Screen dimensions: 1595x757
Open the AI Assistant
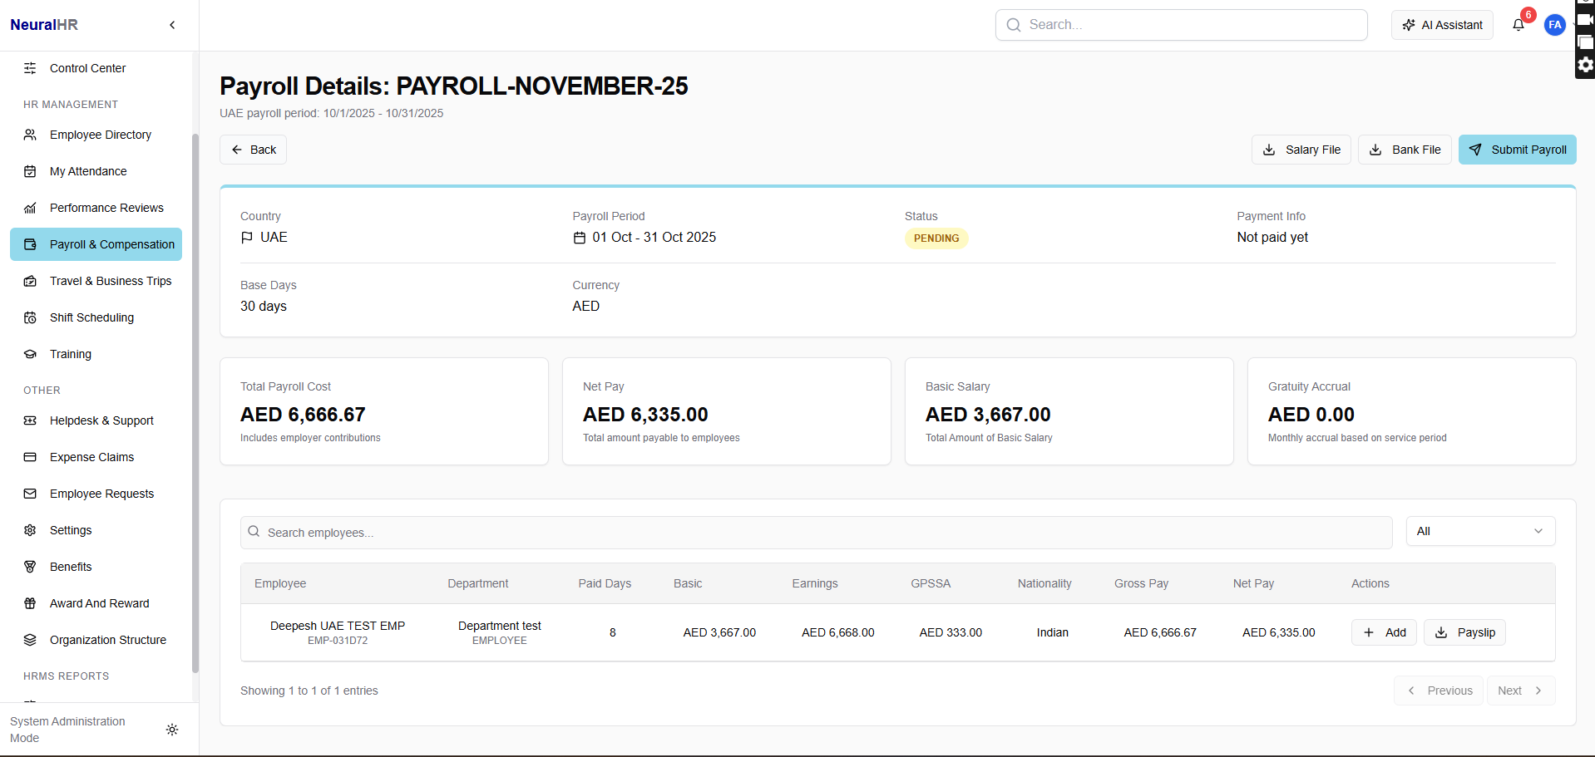click(x=1442, y=25)
